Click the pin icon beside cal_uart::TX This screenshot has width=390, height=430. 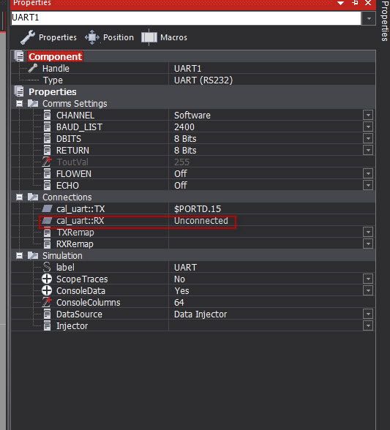coord(47,208)
